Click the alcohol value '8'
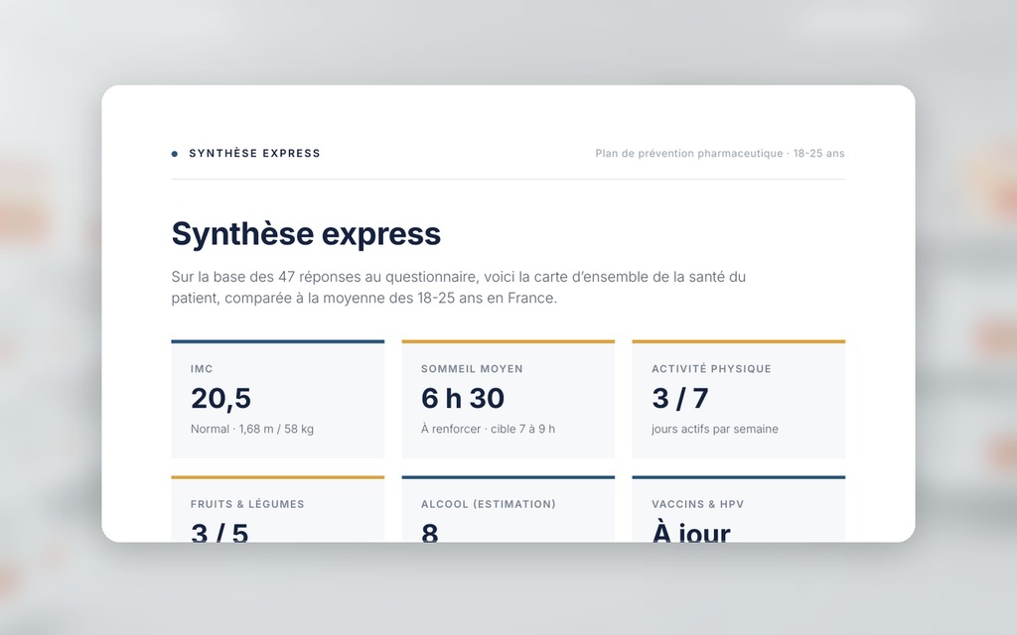1017x635 pixels. (x=429, y=532)
